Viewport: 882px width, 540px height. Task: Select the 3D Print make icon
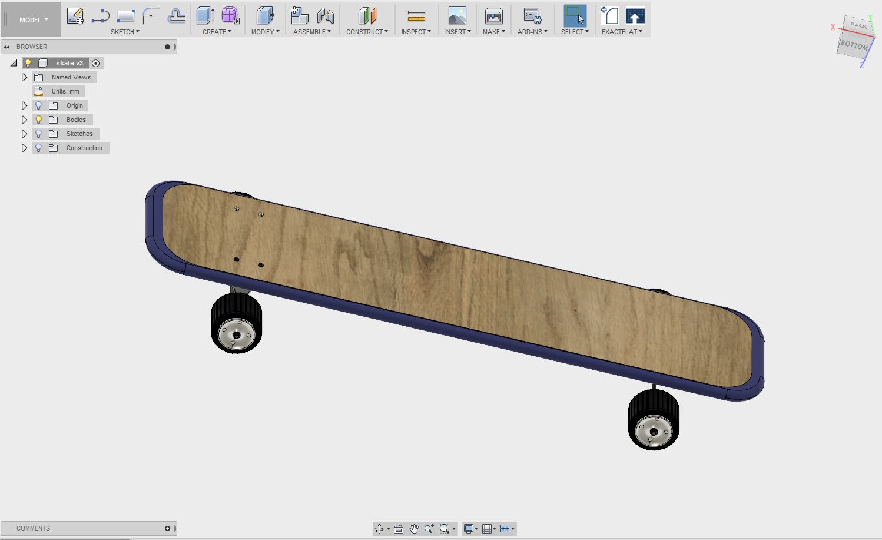493,16
